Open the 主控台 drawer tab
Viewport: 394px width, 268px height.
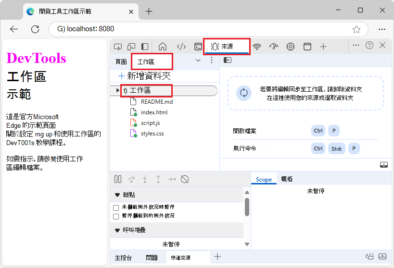123,258
